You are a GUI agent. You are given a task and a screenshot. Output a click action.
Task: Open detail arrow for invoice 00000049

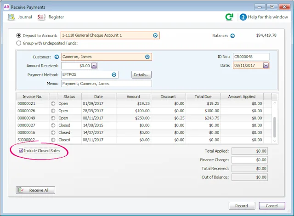click(x=53, y=118)
